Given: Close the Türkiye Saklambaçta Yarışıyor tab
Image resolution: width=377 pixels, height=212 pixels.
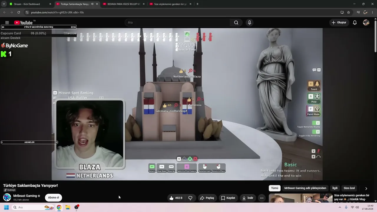Looking at the screenshot, I should pyautogui.click(x=97, y=4).
